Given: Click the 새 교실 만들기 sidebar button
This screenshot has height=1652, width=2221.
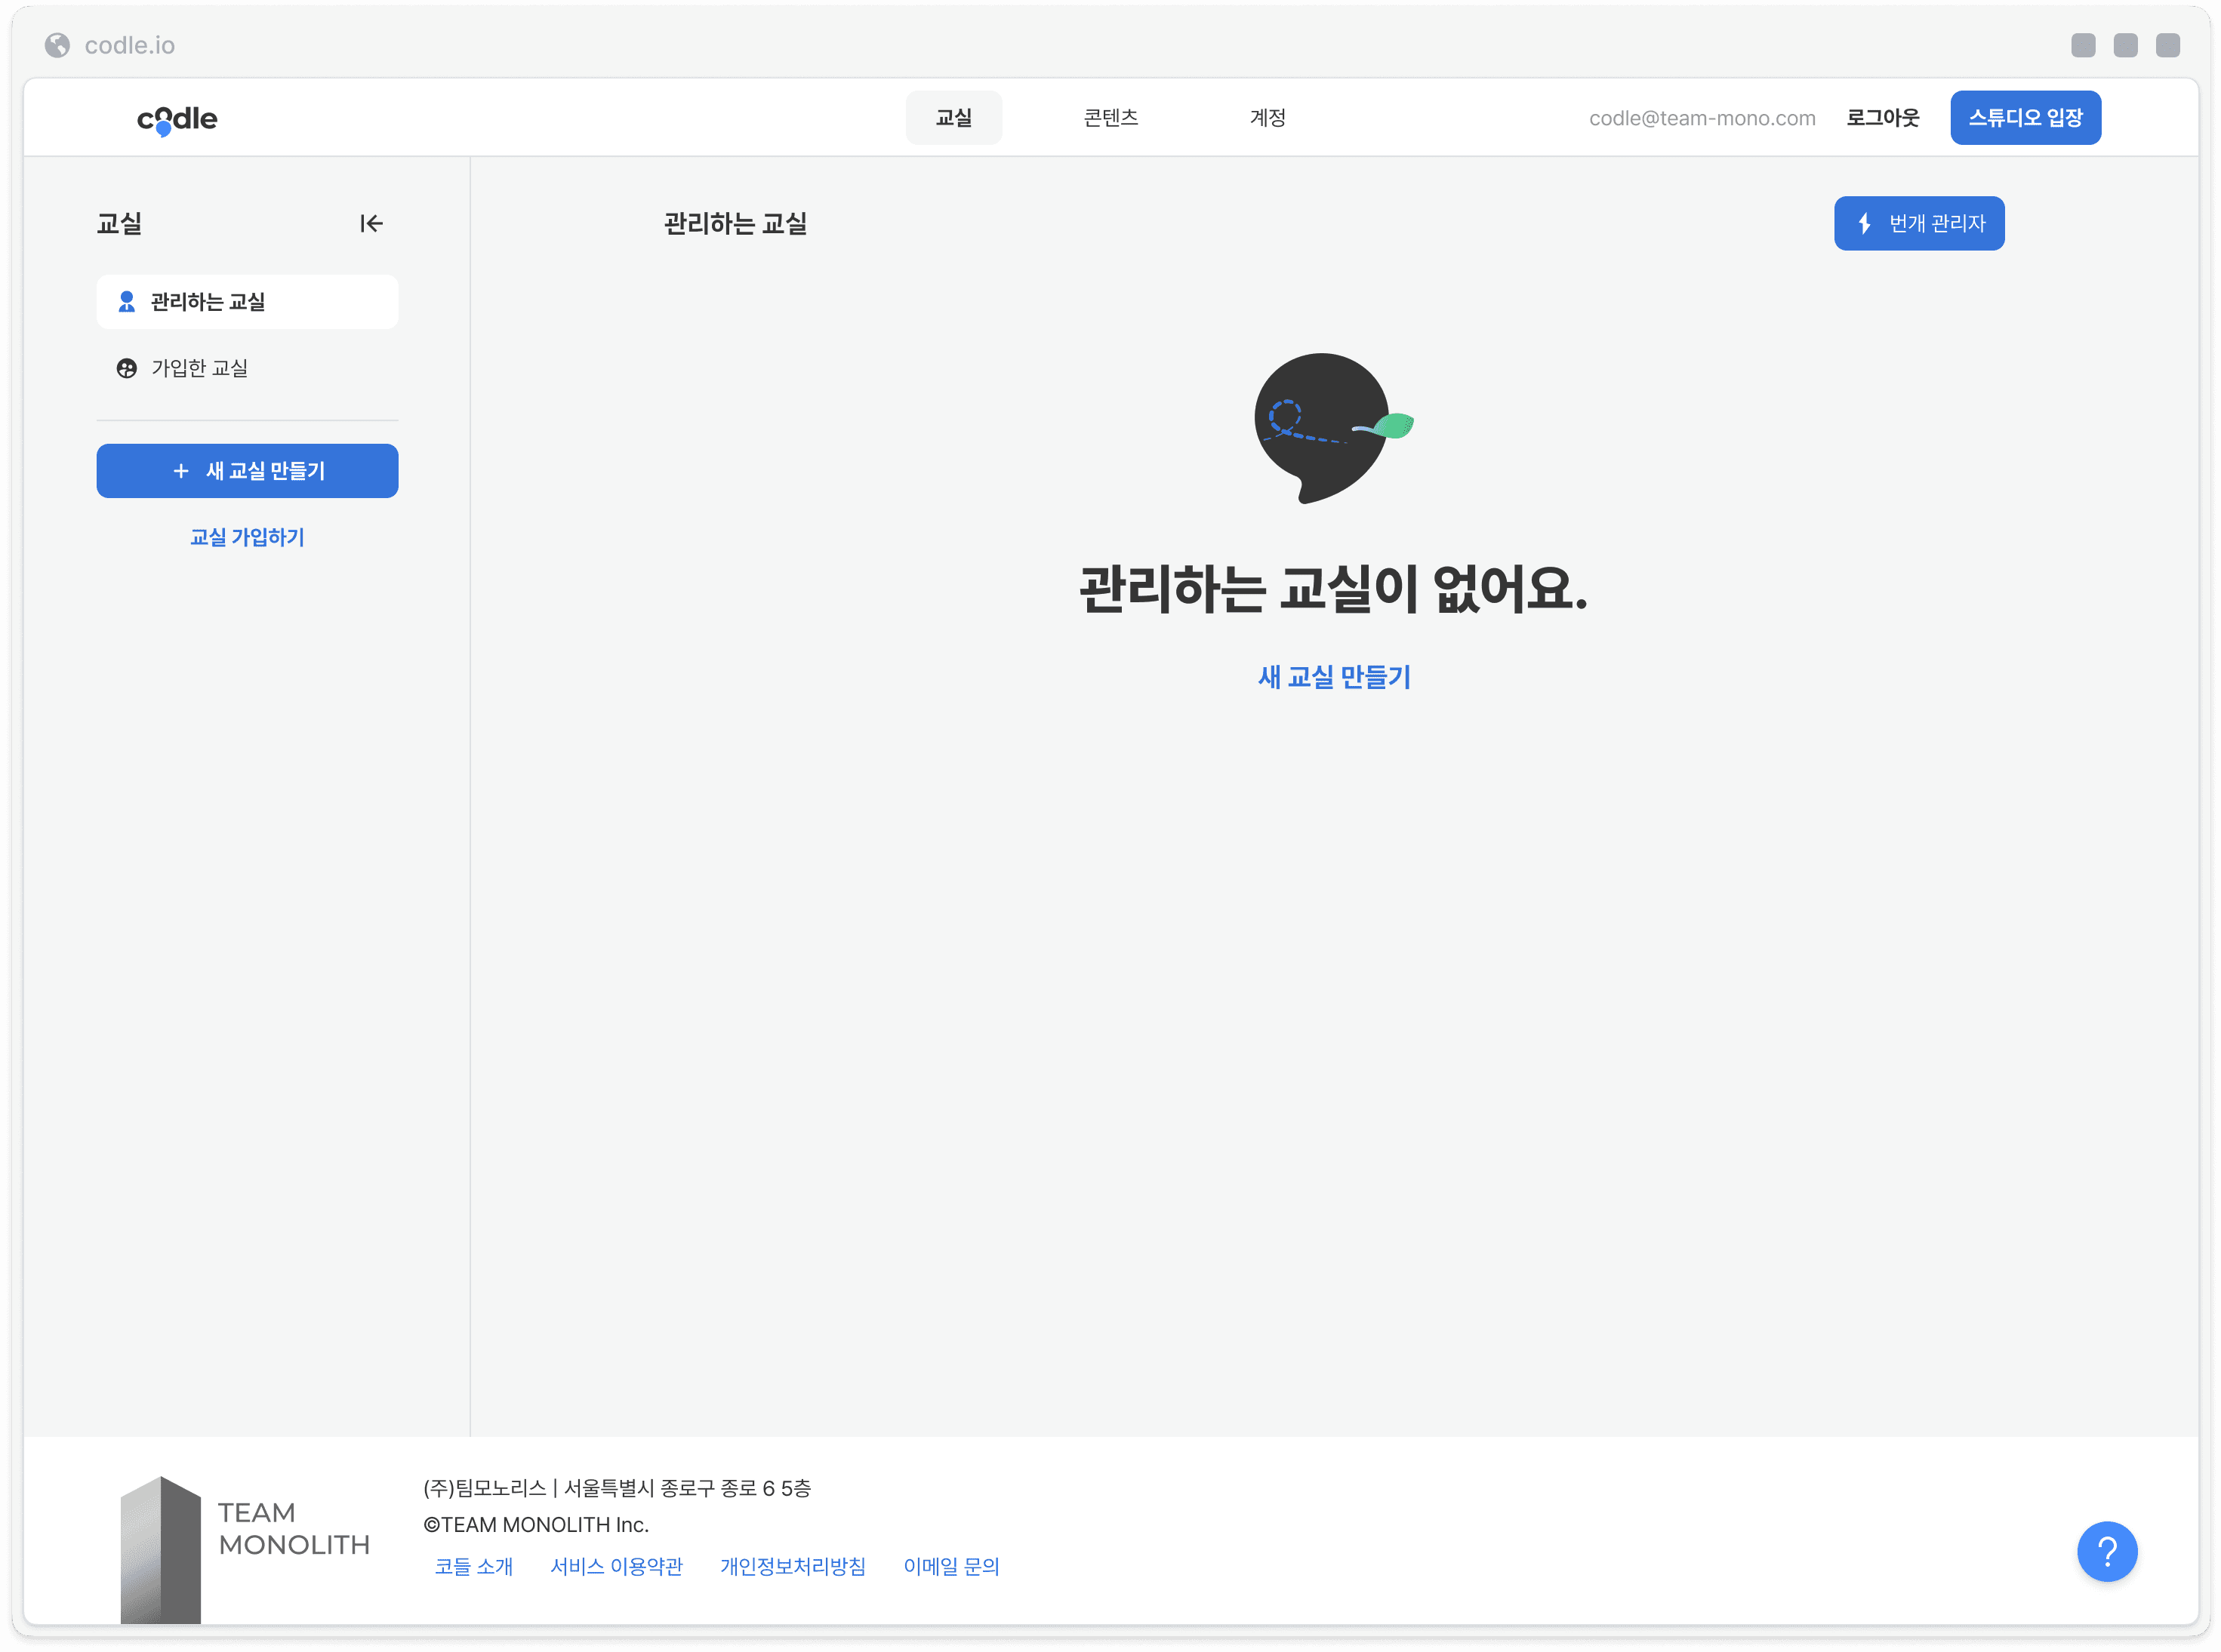Looking at the screenshot, I should click(247, 471).
